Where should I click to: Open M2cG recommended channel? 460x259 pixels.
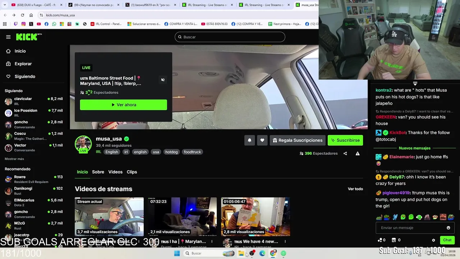[x=33, y=226]
